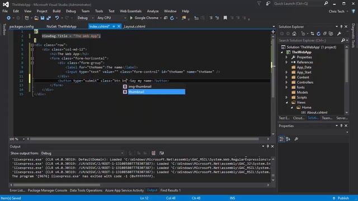Switch to the _Layout.cshtml tab

134,26
